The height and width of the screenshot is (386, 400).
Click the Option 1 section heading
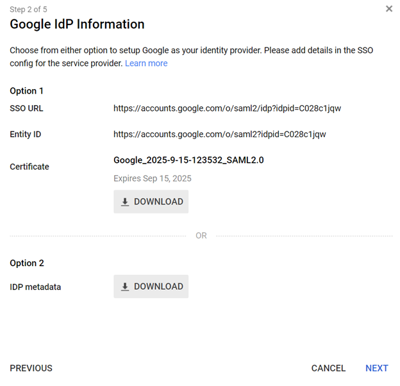[x=27, y=91]
